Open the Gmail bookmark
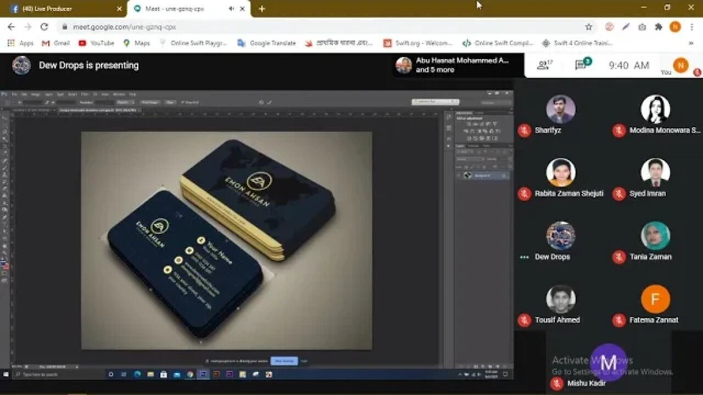 (x=55, y=43)
